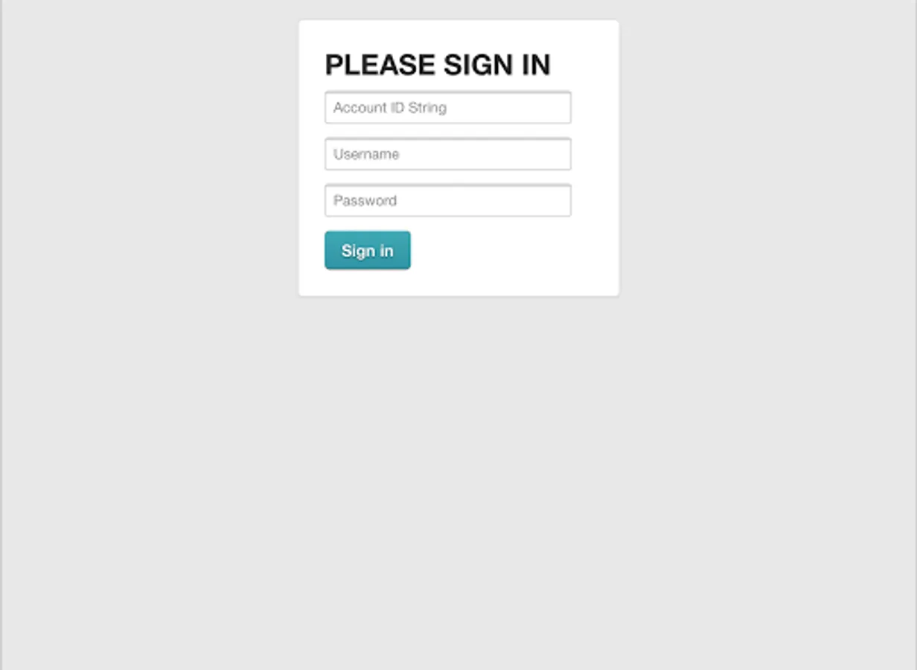Click the middle field of the login form
Image resolution: width=917 pixels, height=670 pixels.
tap(447, 154)
